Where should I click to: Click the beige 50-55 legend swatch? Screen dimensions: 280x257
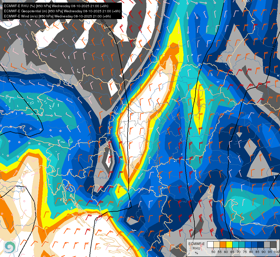coord(217,244)
